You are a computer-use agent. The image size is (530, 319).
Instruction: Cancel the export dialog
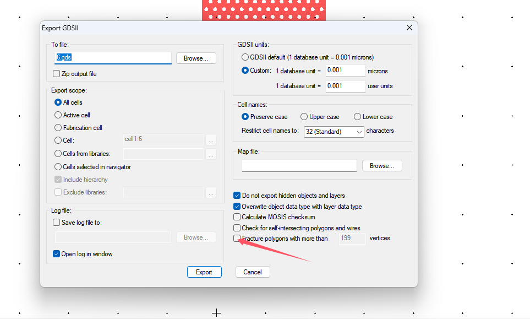pos(253,272)
